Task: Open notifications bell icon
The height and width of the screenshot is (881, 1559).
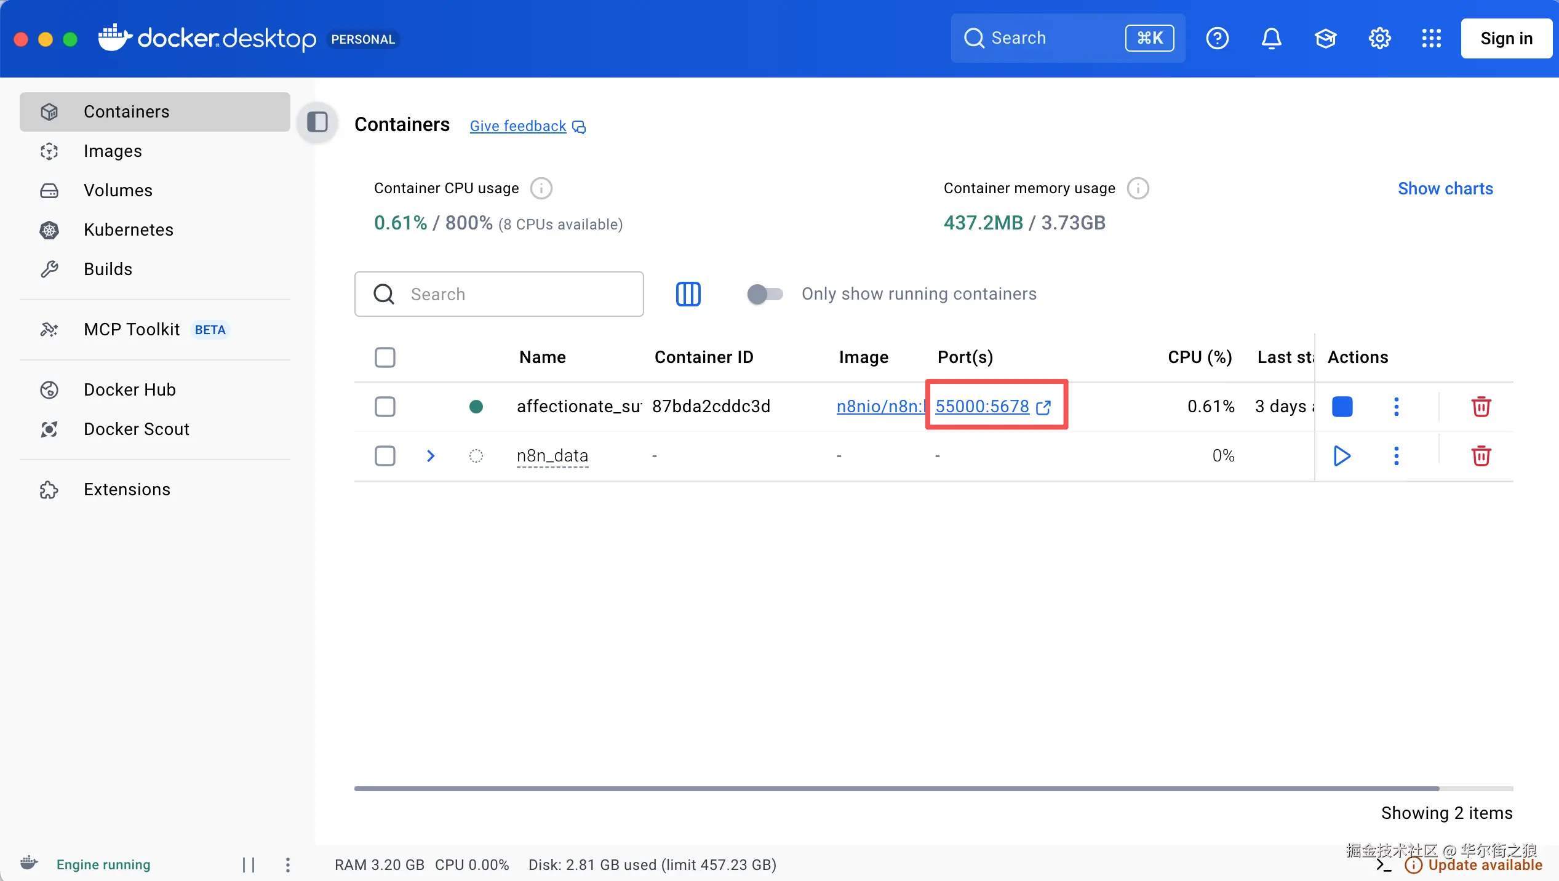Action: pyautogui.click(x=1271, y=38)
